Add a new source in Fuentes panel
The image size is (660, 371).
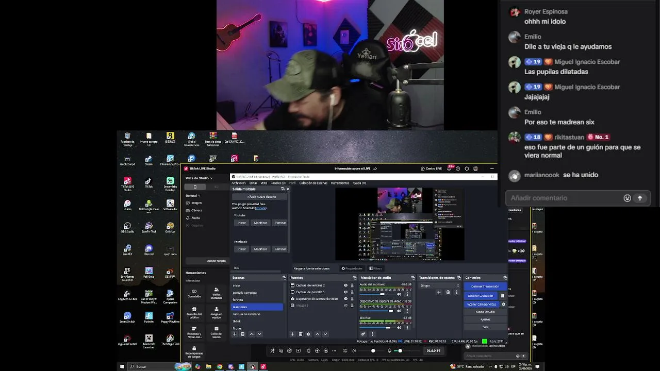tap(292, 334)
